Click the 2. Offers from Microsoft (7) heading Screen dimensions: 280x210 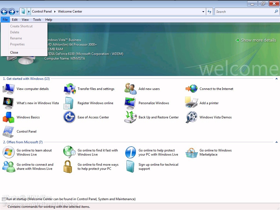[23, 142]
